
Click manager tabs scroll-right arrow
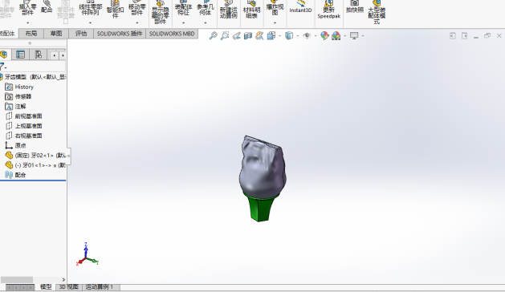click(63, 55)
